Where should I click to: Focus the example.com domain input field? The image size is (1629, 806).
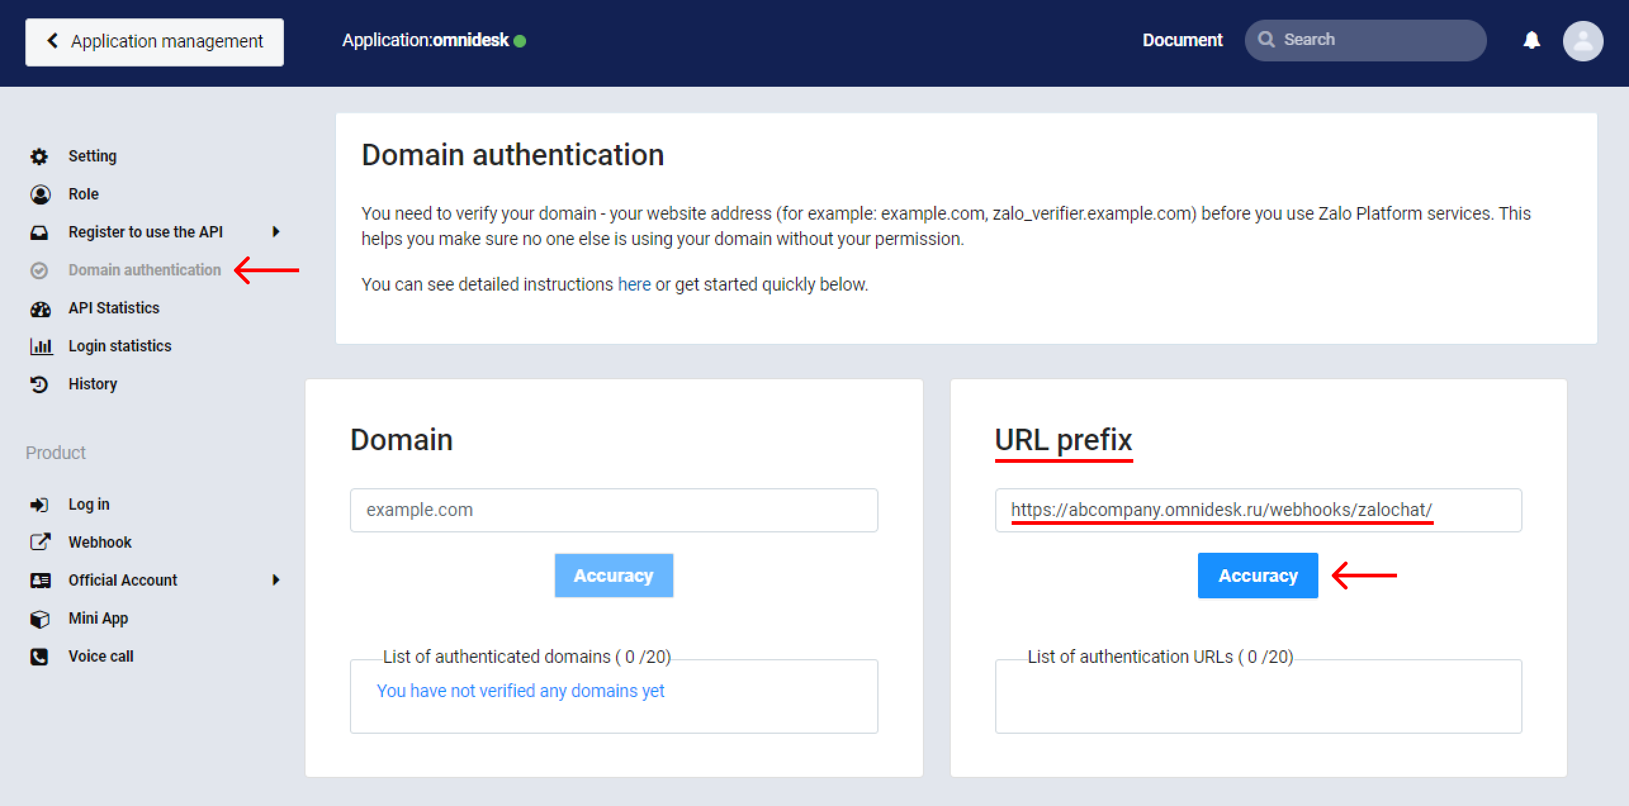614,510
